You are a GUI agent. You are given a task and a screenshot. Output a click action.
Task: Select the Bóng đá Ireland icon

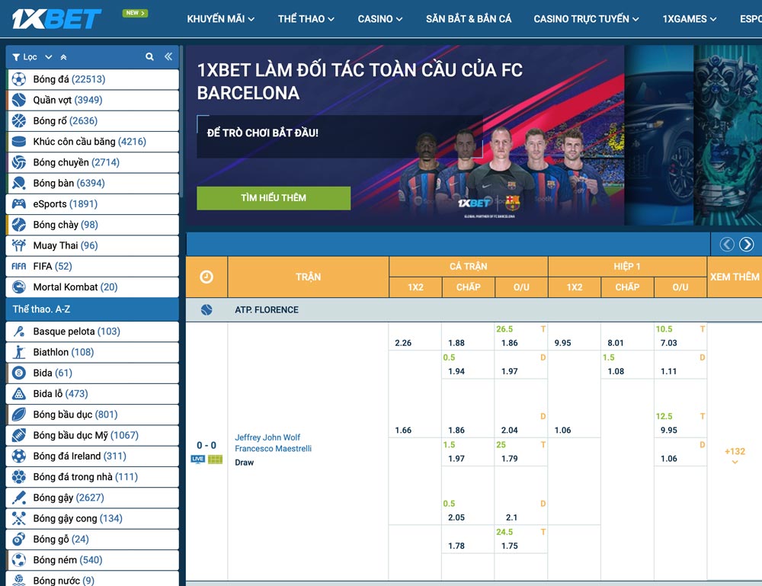(x=19, y=456)
